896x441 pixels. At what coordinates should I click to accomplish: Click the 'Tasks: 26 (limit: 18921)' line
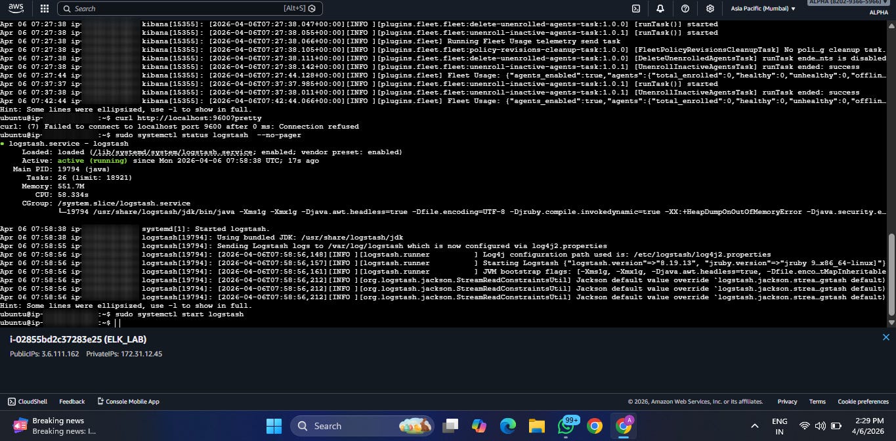click(x=79, y=178)
